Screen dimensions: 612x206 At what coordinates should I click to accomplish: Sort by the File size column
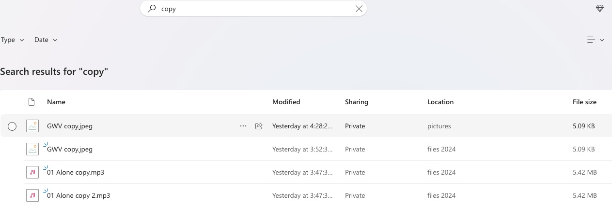(x=584, y=102)
